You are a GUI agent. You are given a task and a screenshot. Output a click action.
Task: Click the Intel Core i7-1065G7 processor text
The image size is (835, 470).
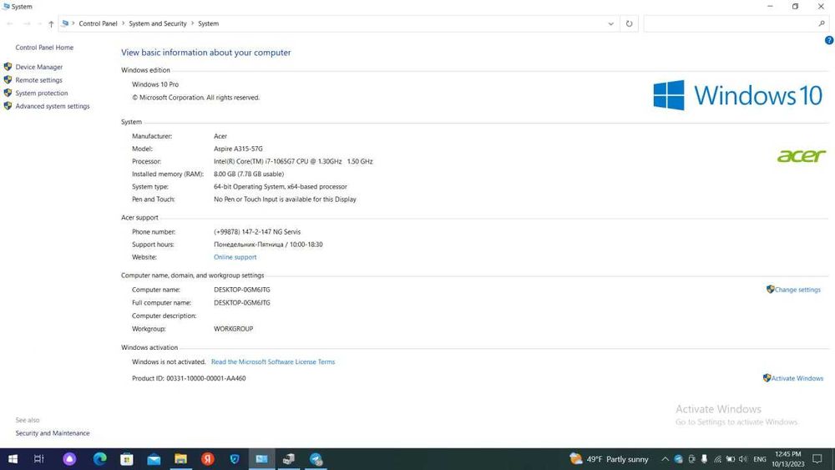click(293, 161)
